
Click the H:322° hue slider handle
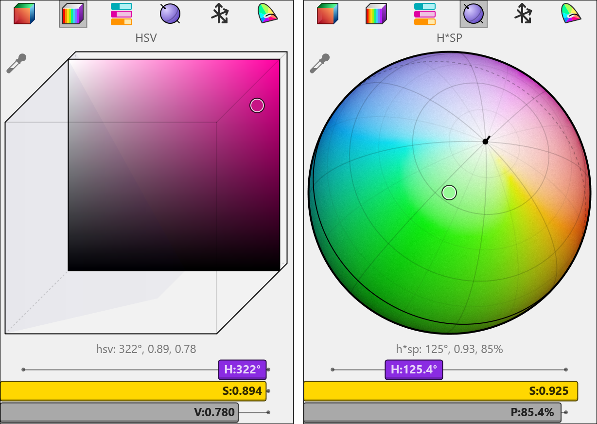point(243,370)
